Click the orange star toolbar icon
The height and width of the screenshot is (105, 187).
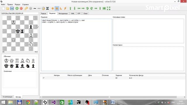(x=53, y=8)
